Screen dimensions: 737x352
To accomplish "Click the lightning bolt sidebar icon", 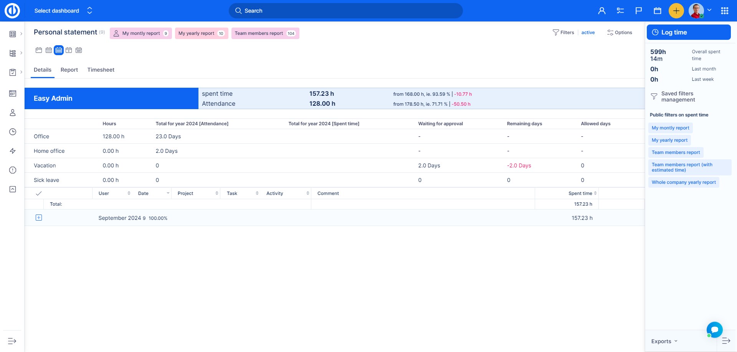I will tap(13, 151).
